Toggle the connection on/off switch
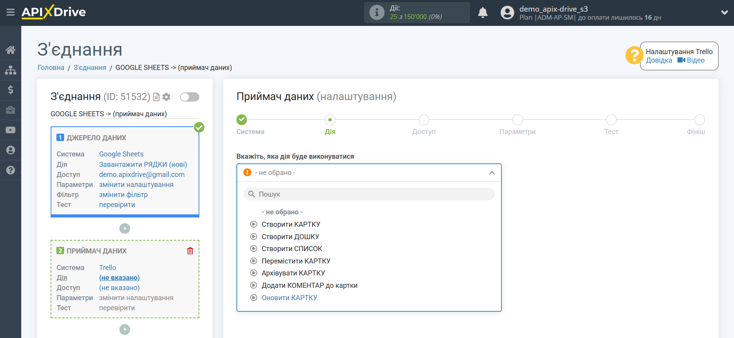Viewport: 734px width, 338px height. click(x=190, y=97)
